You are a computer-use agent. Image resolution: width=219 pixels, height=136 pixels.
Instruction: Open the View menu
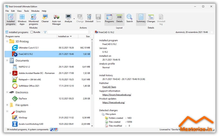19,11
